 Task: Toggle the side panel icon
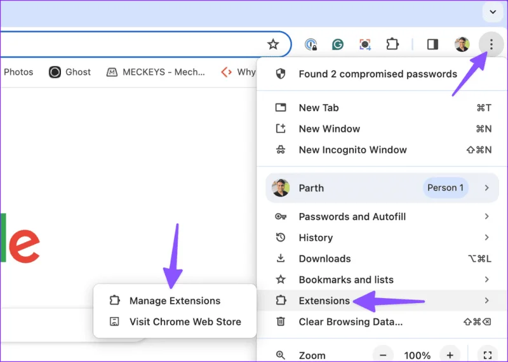432,44
